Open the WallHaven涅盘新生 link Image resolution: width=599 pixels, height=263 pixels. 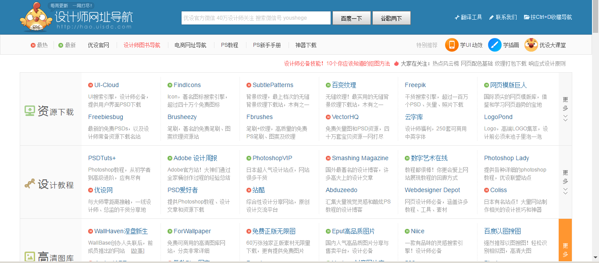[121, 231]
